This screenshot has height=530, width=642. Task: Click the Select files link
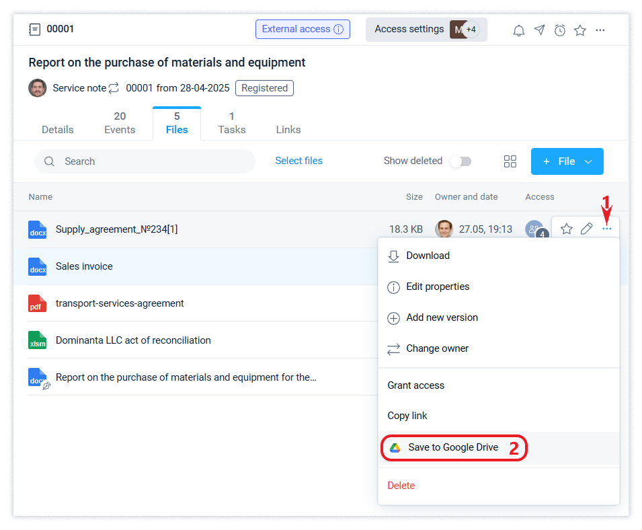[298, 161]
